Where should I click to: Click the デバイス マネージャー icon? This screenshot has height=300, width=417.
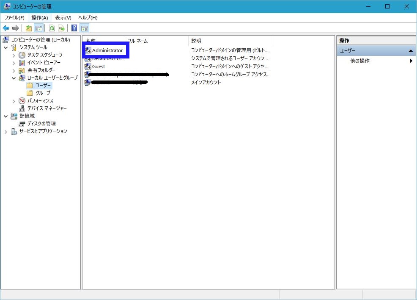click(22, 108)
